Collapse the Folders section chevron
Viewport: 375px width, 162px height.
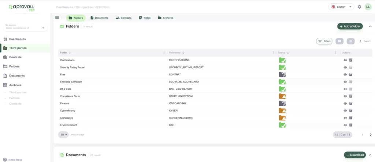tap(370, 26)
